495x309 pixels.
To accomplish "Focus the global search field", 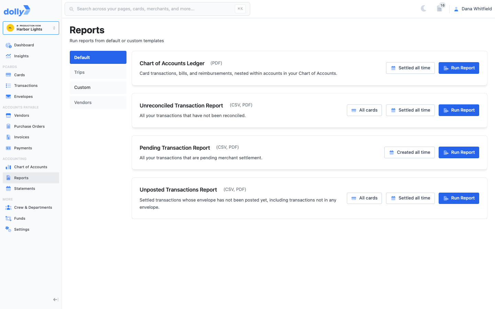I will click(157, 9).
